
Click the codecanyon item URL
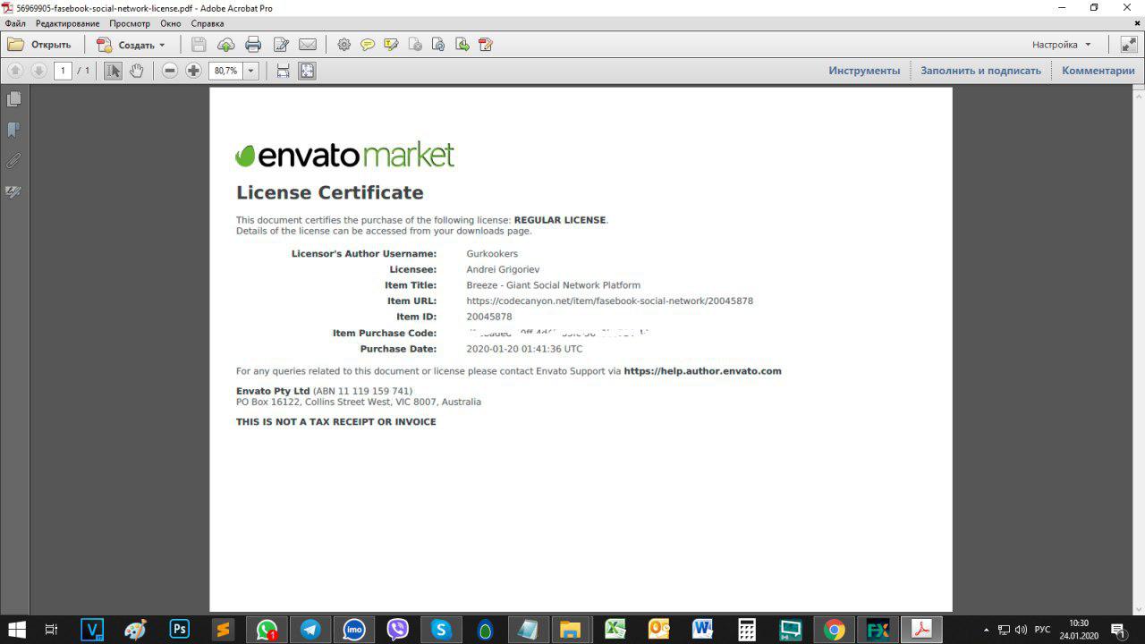coord(609,301)
